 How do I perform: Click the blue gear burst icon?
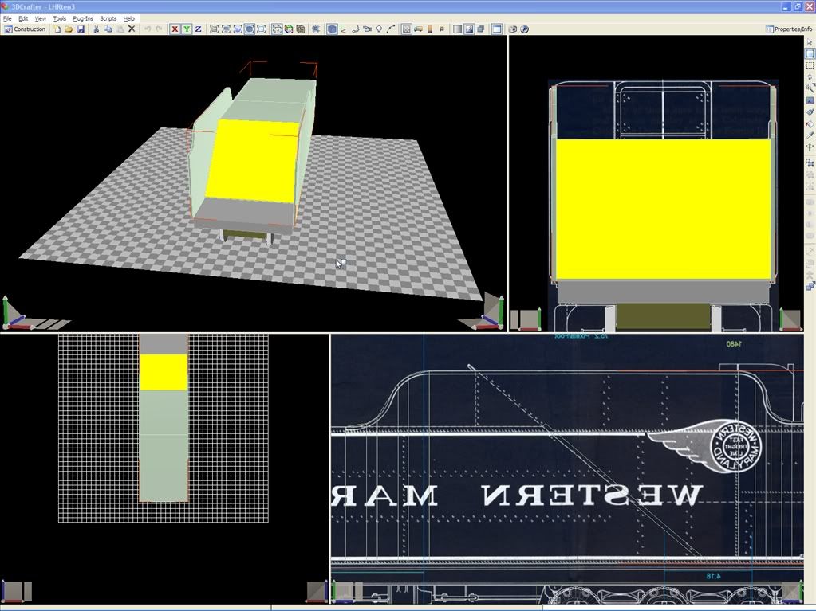coord(316,29)
